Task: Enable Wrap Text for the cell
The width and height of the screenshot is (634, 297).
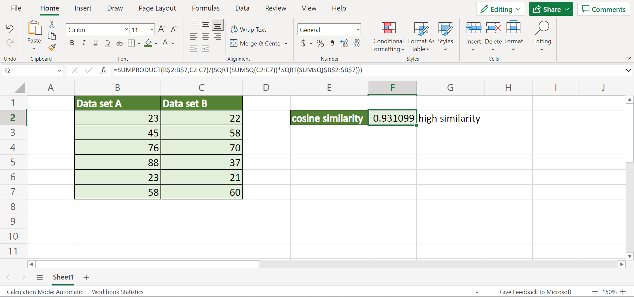Action: pos(249,29)
